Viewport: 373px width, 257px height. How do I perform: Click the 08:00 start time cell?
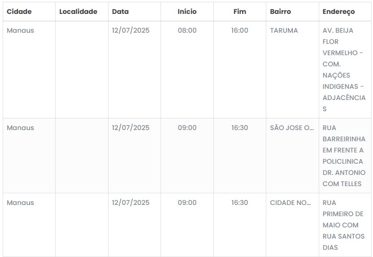(x=187, y=30)
